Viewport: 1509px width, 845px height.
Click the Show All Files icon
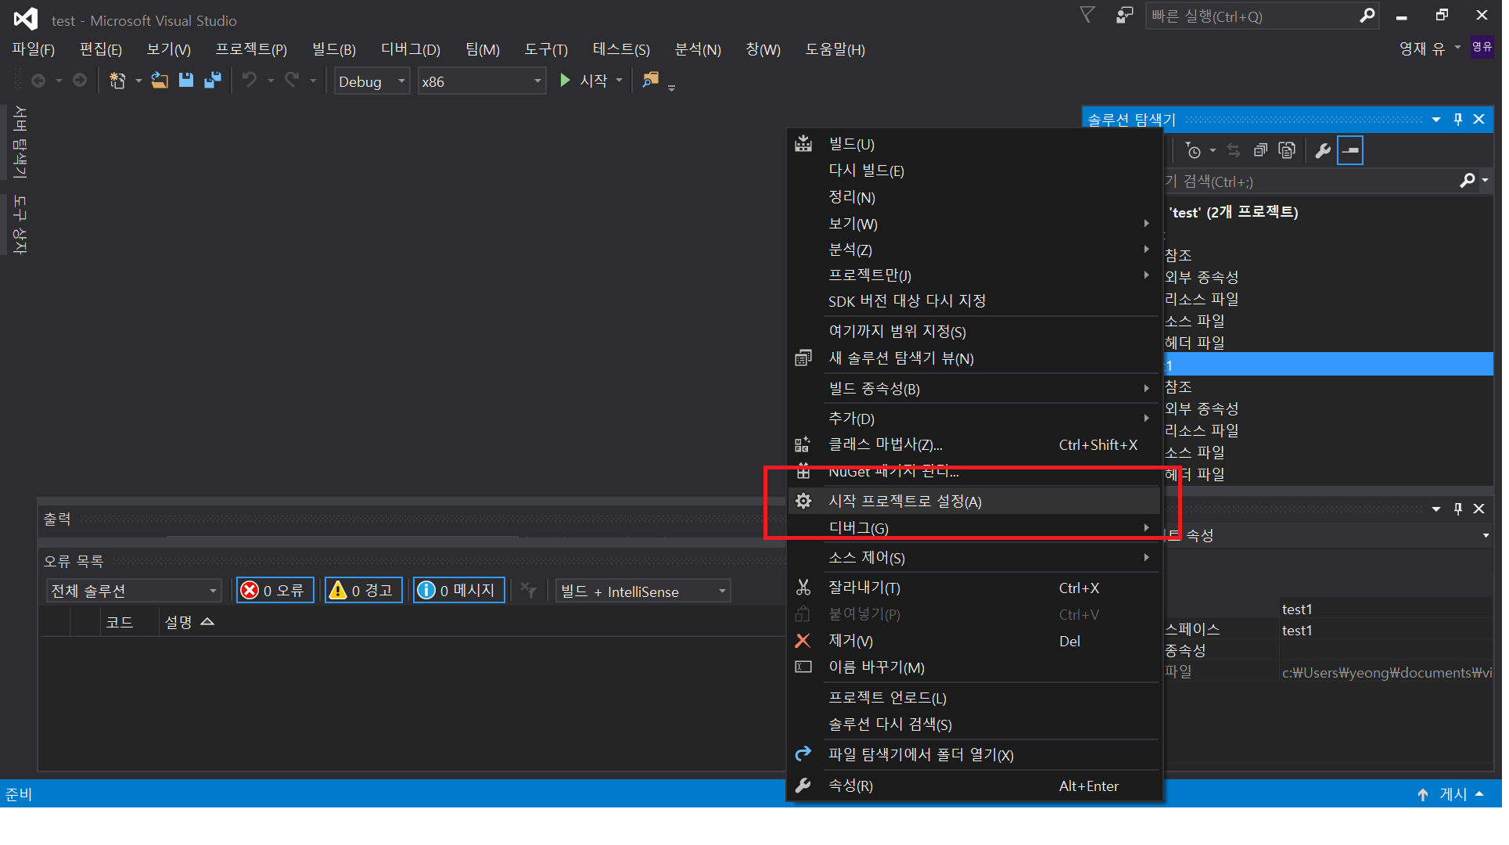coord(1287,150)
